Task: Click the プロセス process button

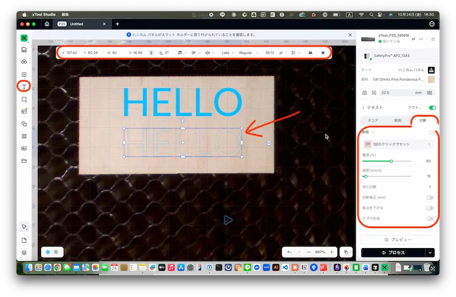Action: click(x=393, y=252)
